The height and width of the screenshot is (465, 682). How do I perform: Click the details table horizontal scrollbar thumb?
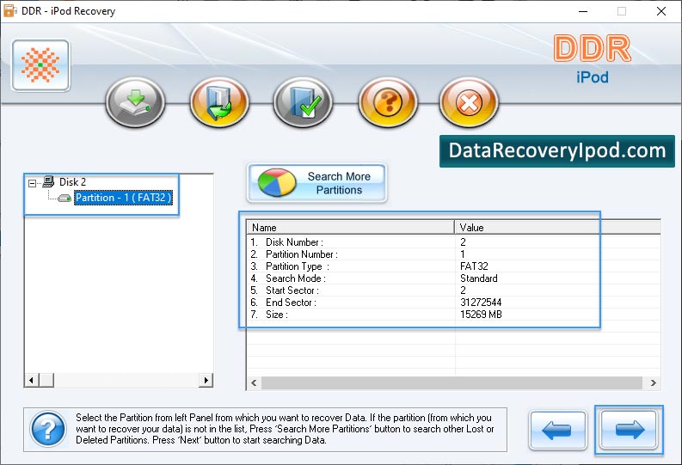pos(452,382)
